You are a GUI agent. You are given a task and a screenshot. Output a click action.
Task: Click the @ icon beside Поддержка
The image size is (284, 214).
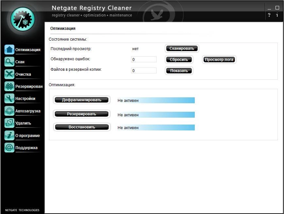pos(9,147)
